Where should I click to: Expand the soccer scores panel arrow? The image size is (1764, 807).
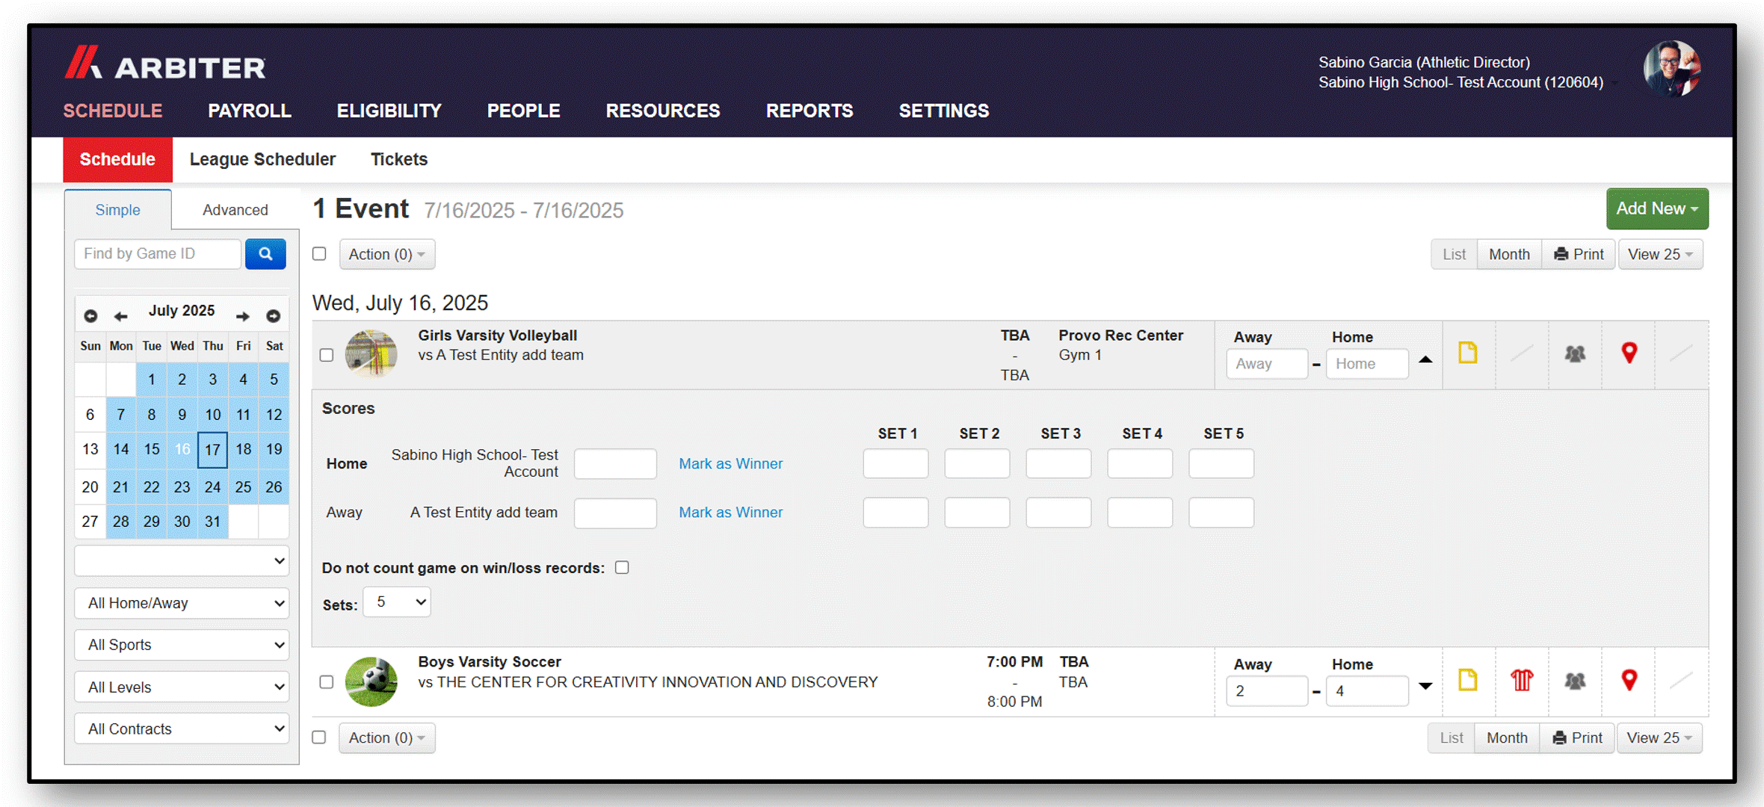click(x=1425, y=686)
